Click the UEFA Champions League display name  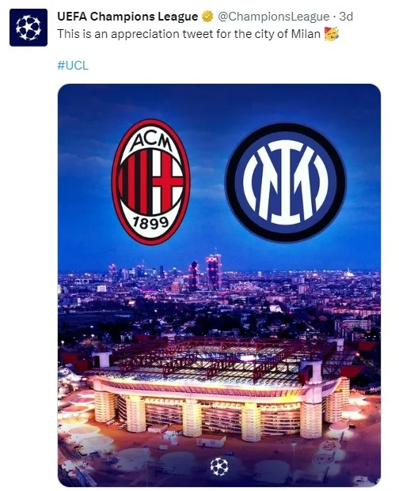click(x=127, y=17)
